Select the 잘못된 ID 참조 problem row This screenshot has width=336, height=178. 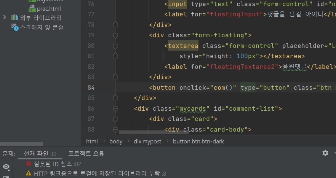tap(58, 164)
